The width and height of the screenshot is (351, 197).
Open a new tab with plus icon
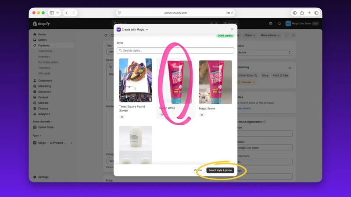(x=309, y=13)
